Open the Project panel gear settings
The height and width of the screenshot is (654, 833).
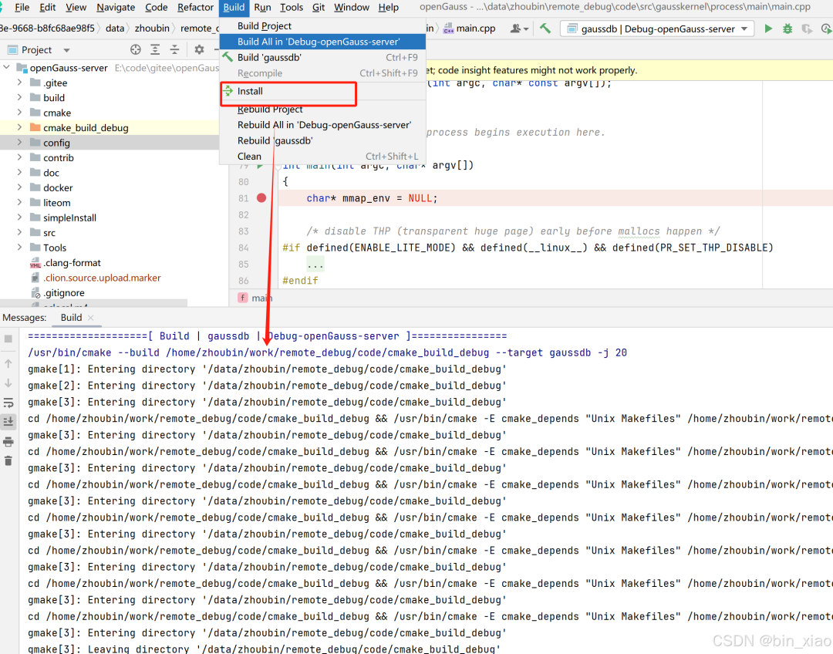coord(199,49)
